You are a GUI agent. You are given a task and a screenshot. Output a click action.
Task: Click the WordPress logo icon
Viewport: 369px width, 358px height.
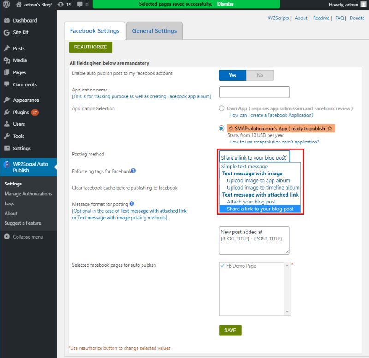tap(6, 4)
